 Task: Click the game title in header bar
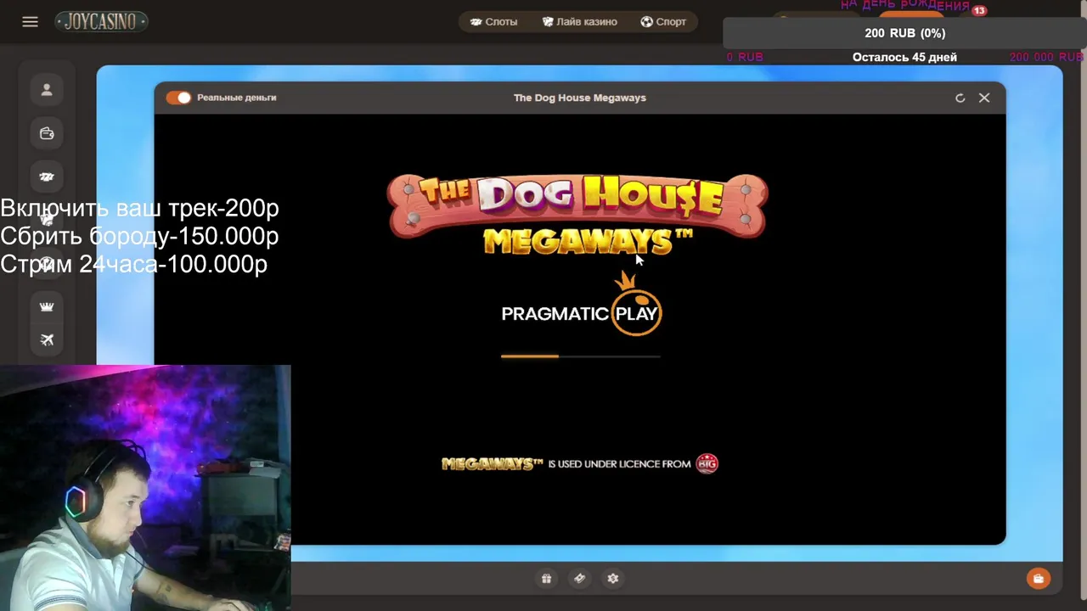point(580,98)
